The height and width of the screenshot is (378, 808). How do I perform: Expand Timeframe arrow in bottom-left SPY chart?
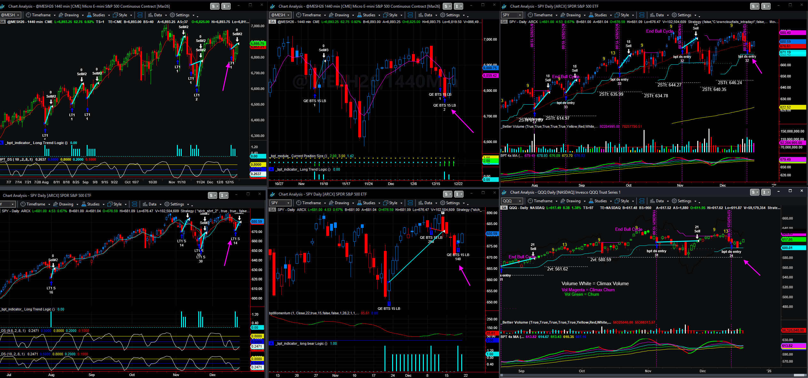(x=49, y=205)
